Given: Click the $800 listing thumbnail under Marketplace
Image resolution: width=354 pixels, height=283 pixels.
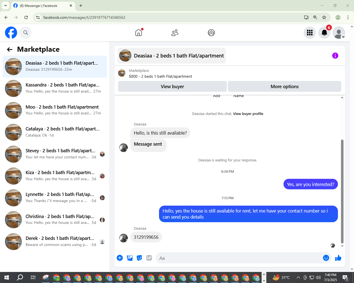Looking at the screenshot, I should (x=122, y=73).
